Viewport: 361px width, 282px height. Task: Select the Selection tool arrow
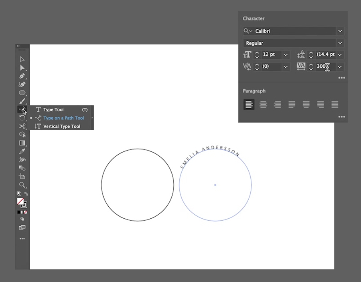tap(22, 59)
